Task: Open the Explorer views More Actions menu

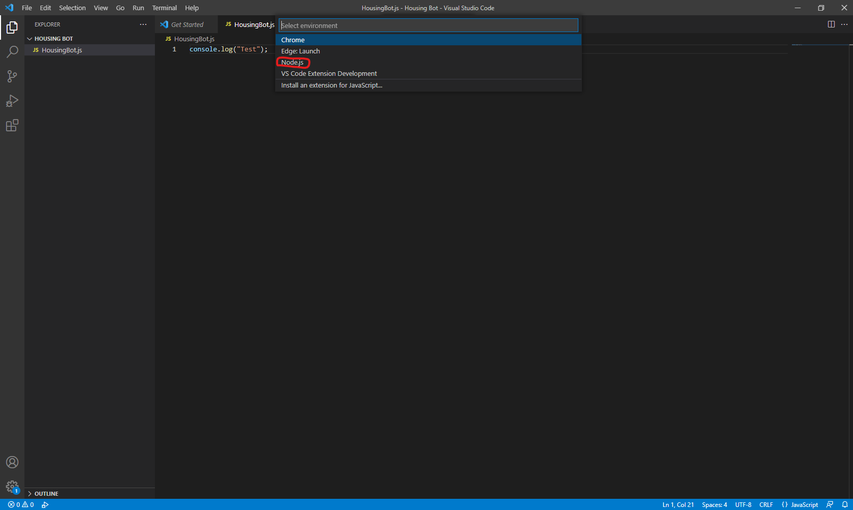Action: tap(143, 24)
